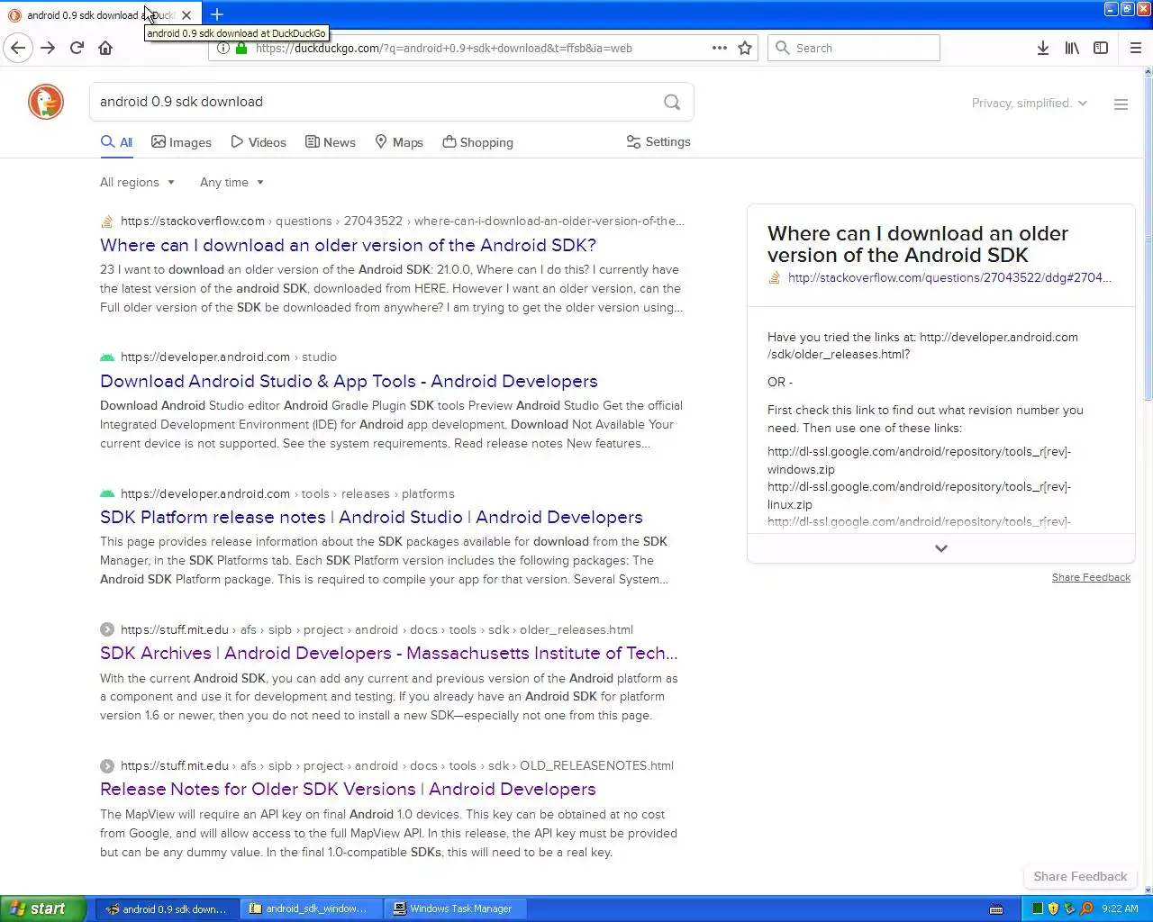Expand the All regions filter

137,182
